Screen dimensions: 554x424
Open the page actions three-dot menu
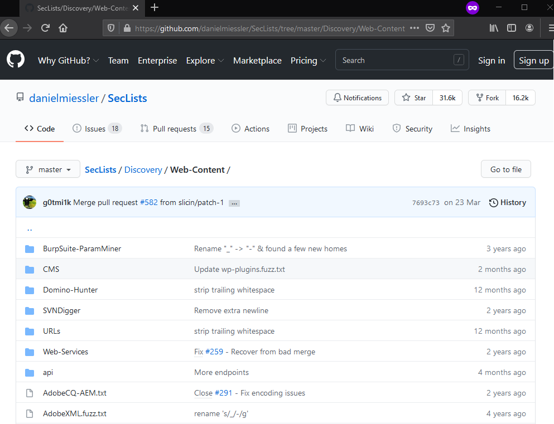coord(415,28)
